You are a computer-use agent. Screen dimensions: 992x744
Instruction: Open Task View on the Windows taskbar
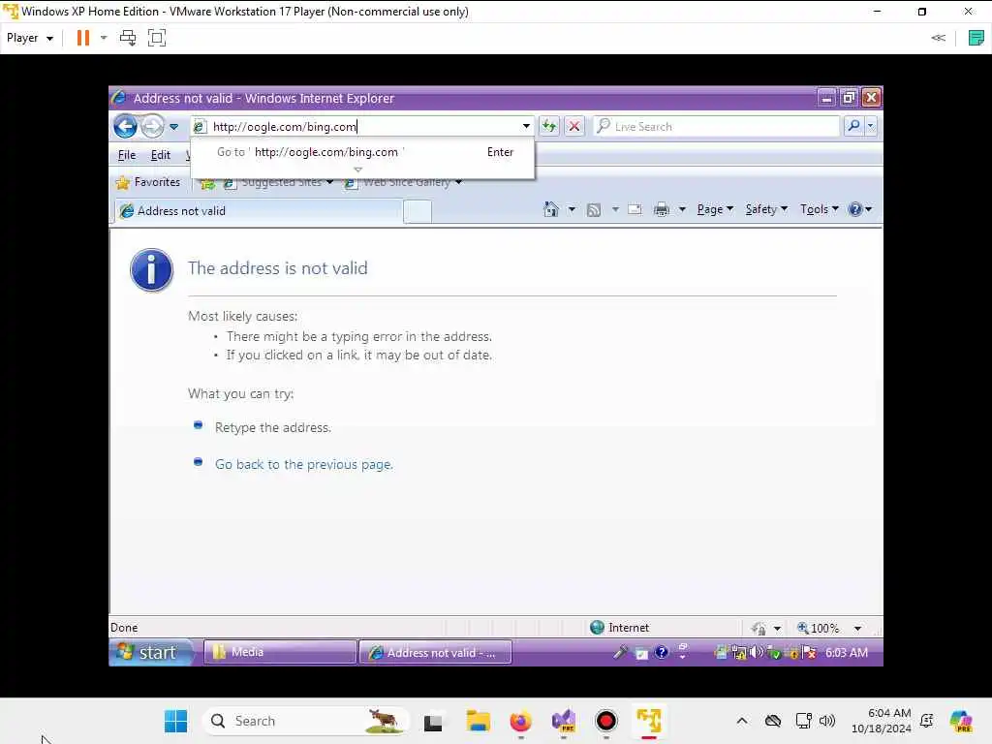433,721
